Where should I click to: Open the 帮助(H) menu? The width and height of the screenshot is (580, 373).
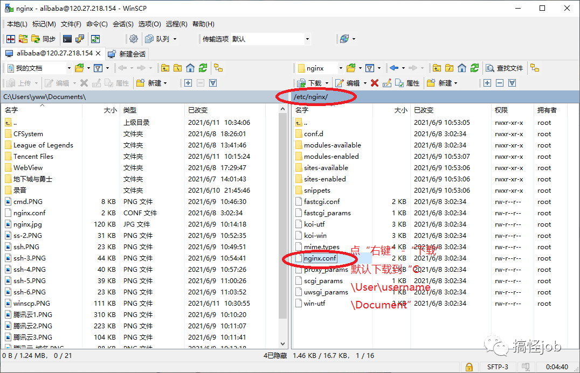(x=203, y=24)
